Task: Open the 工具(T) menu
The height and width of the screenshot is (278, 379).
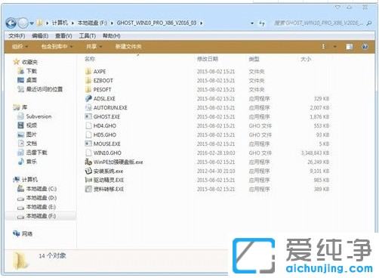Action: point(88,36)
